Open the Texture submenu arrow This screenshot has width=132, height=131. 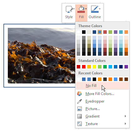click(125, 124)
